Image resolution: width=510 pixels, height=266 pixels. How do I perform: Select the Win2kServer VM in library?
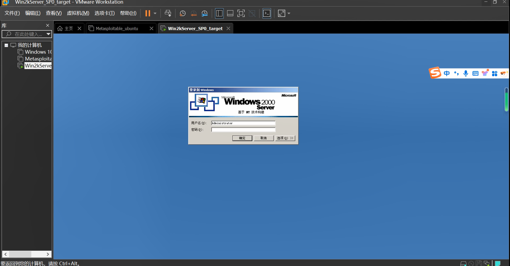pos(38,66)
